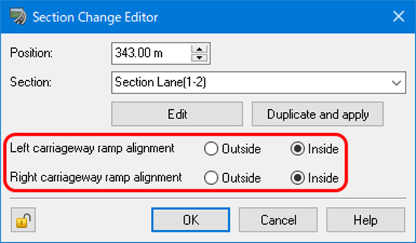Increase position with the up spinner arrow
Screen dimensions: 416x243
coord(199,49)
